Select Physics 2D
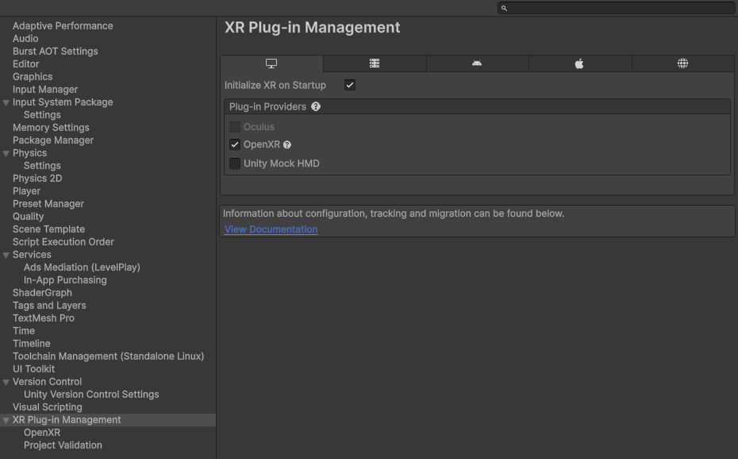Screen dimensions: 738x459 pos(37,179)
